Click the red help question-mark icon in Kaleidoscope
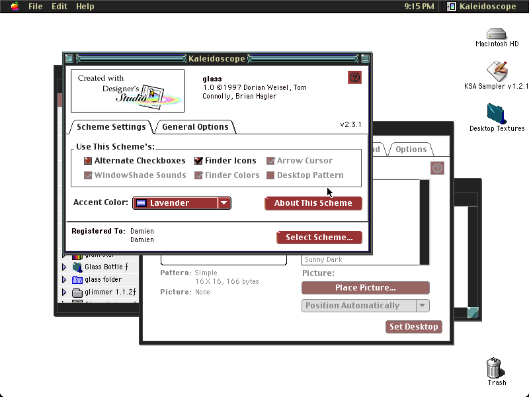Viewport: 529px width, 397px height. 354,77
